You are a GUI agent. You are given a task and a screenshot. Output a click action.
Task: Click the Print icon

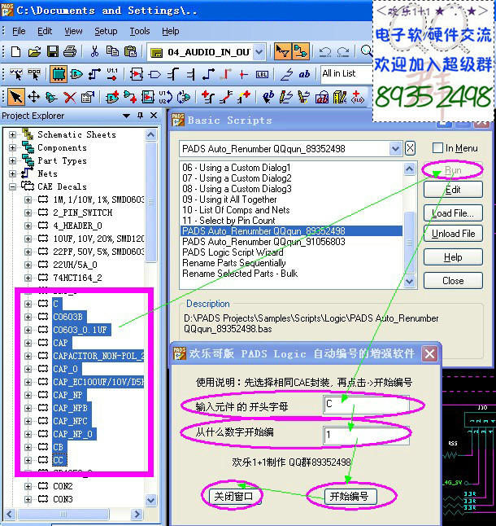pyautogui.click(x=70, y=52)
